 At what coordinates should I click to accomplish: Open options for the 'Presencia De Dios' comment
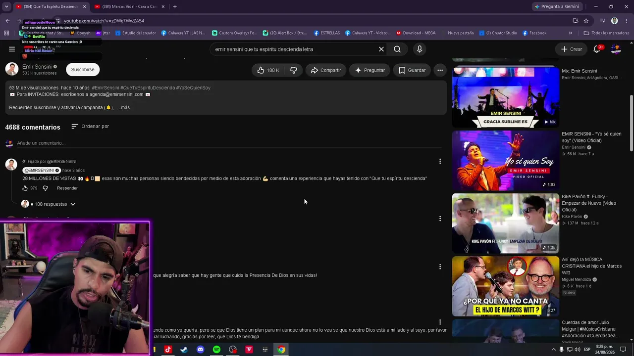440,267
